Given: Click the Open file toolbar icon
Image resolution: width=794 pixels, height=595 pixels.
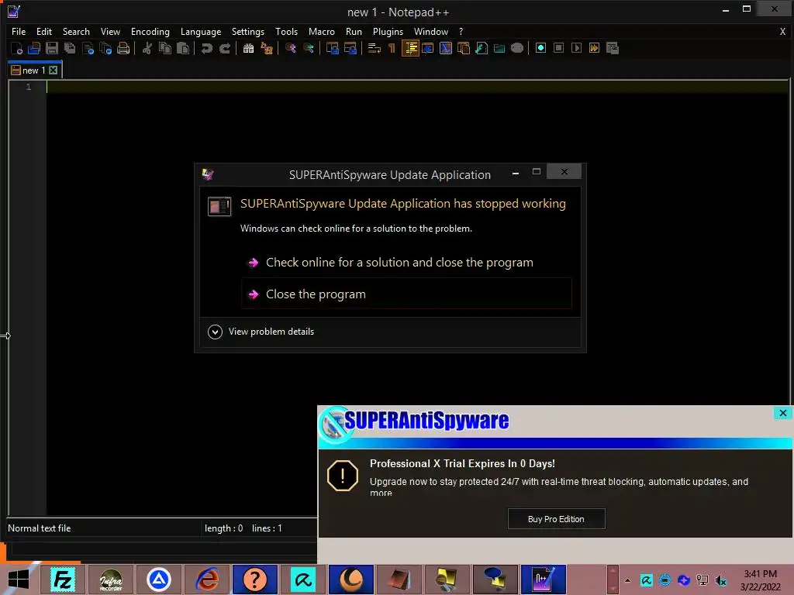Looking at the screenshot, I should pos(34,49).
